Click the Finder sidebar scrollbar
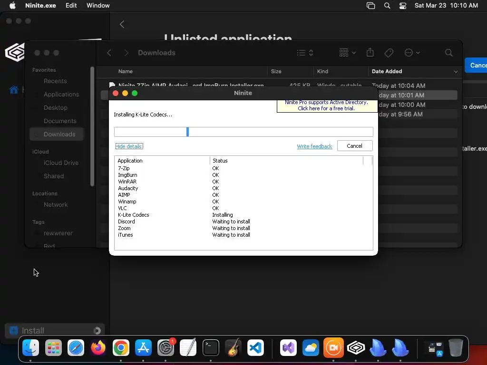 (x=92, y=126)
